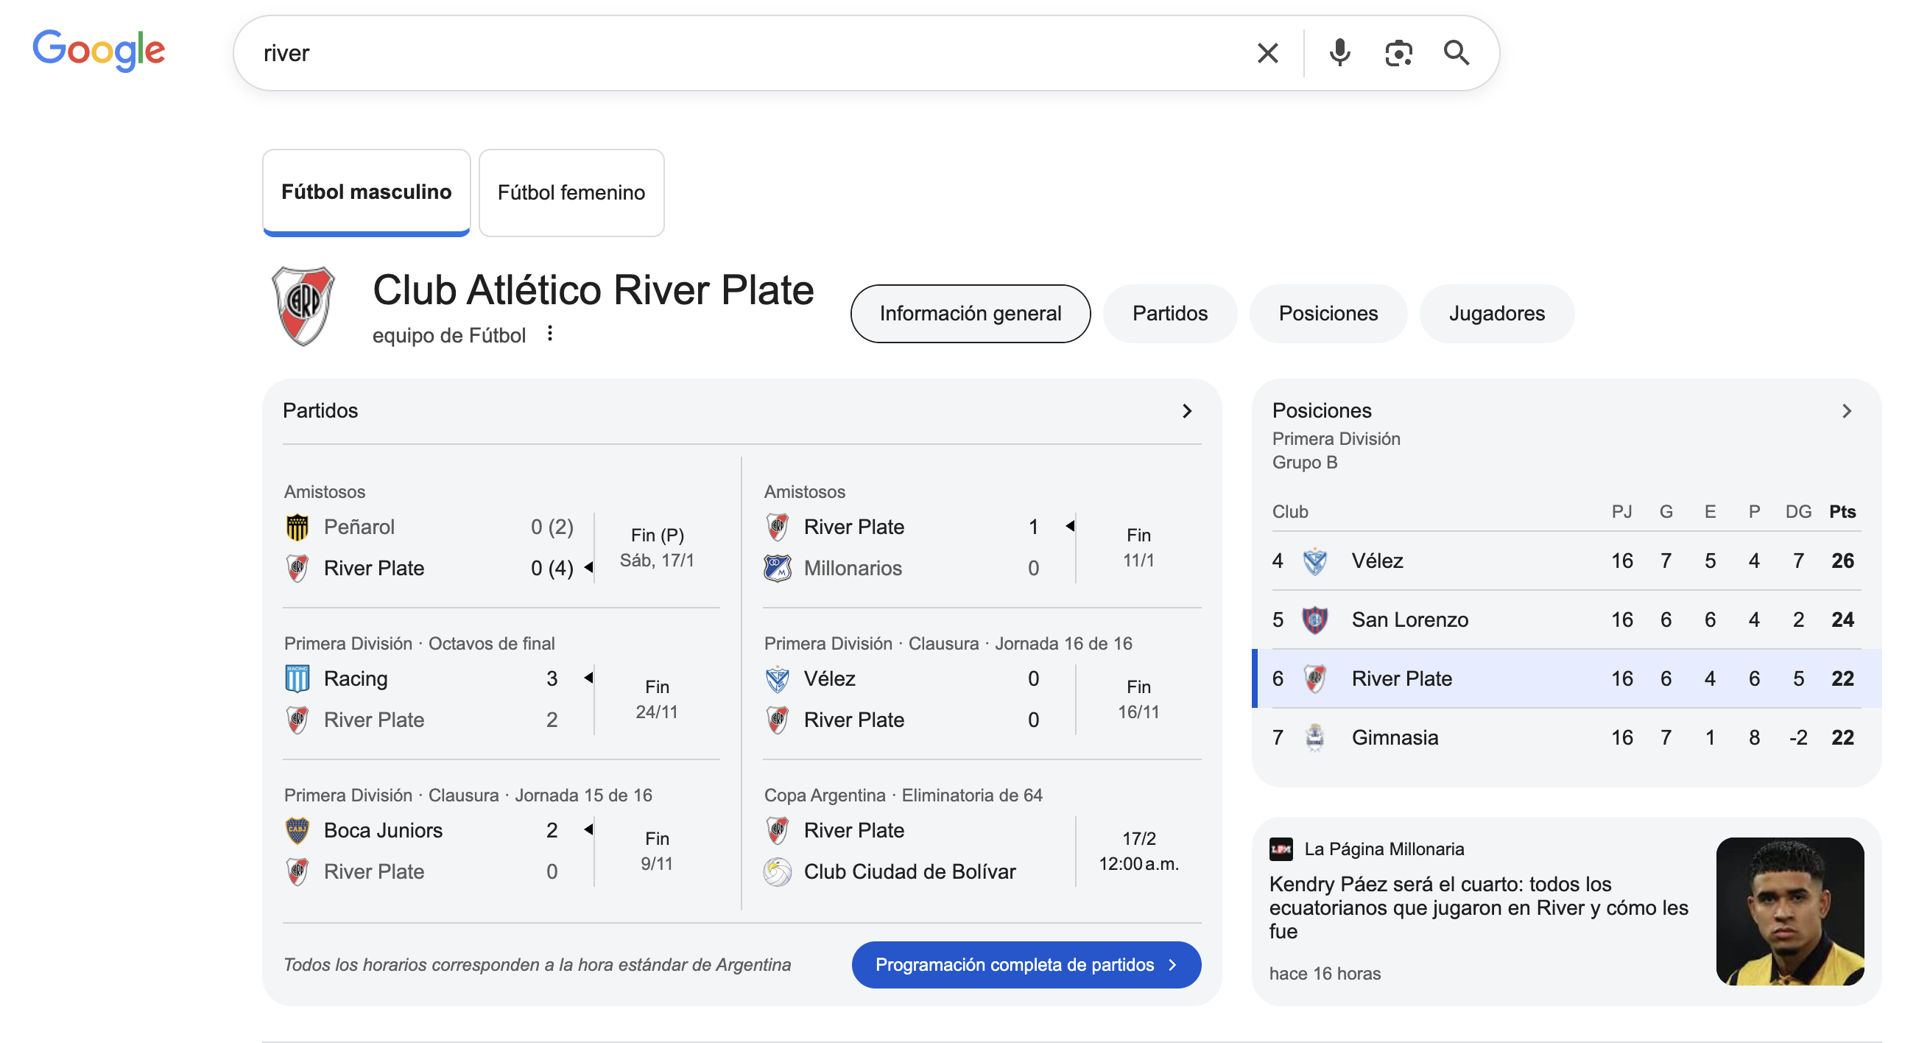Open three-dot menu beside equipo de Fútbol

click(x=549, y=333)
